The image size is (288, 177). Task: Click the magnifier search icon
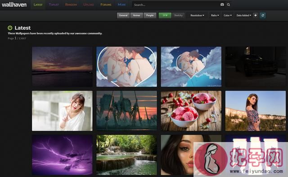(x=229, y=5)
